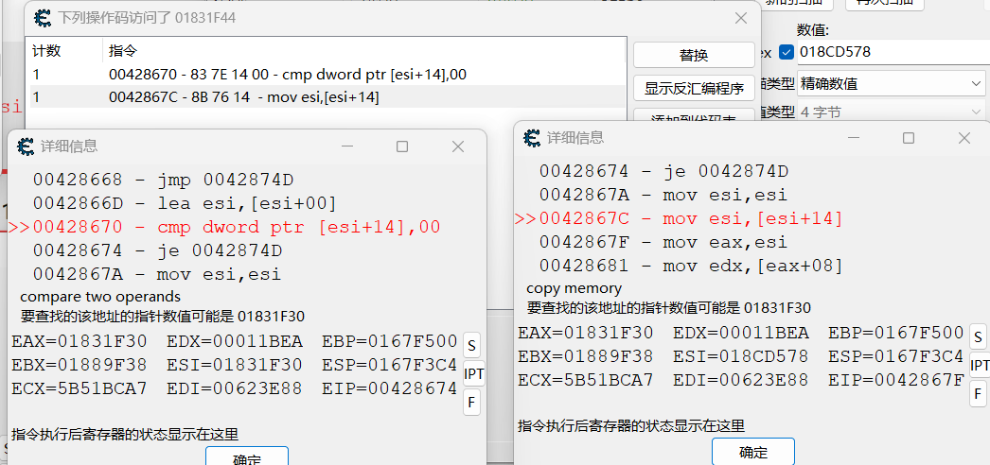The width and height of the screenshot is (990, 465).
Task: Click the 指令 column header
Action: pyautogui.click(x=123, y=50)
